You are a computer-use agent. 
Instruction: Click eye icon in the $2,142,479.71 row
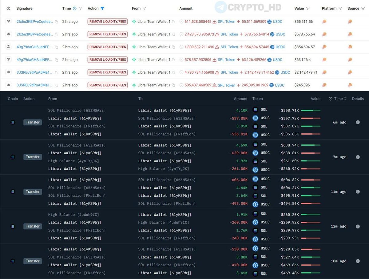click(9, 72)
